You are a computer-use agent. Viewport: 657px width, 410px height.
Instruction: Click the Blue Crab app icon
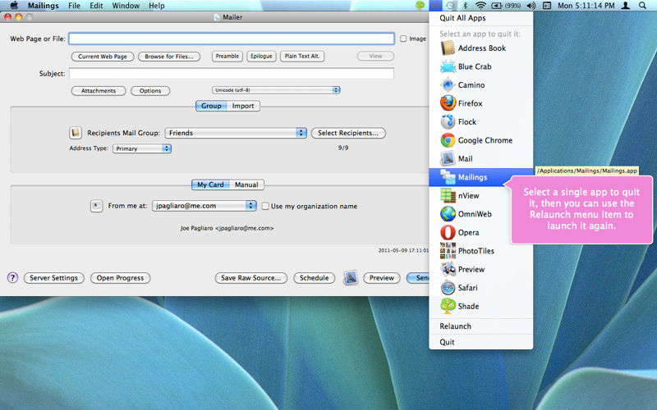pos(448,66)
